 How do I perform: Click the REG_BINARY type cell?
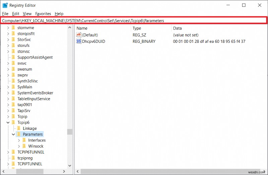click(144, 41)
